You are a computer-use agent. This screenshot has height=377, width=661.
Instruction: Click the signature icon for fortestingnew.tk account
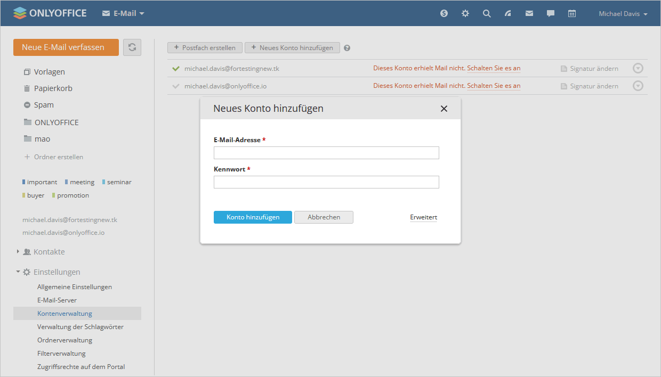pyautogui.click(x=564, y=69)
